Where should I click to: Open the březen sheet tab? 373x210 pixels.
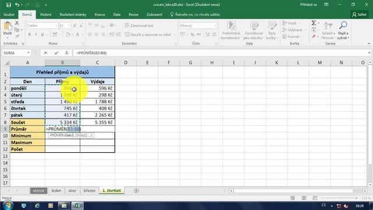pos(89,191)
